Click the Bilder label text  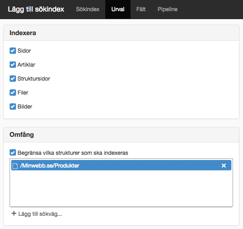[x=25, y=107]
